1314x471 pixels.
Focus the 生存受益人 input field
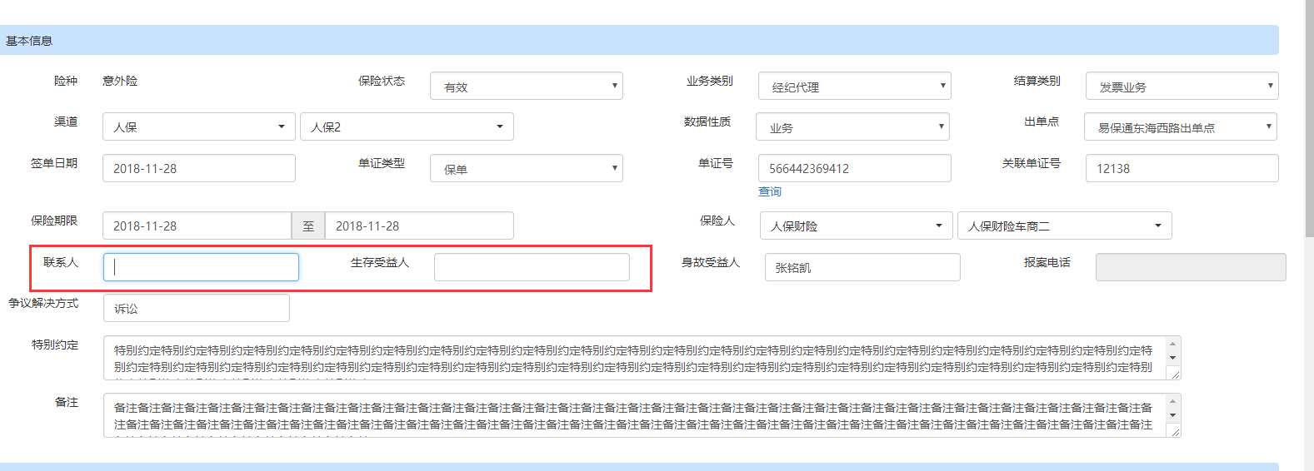click(532, 267)
